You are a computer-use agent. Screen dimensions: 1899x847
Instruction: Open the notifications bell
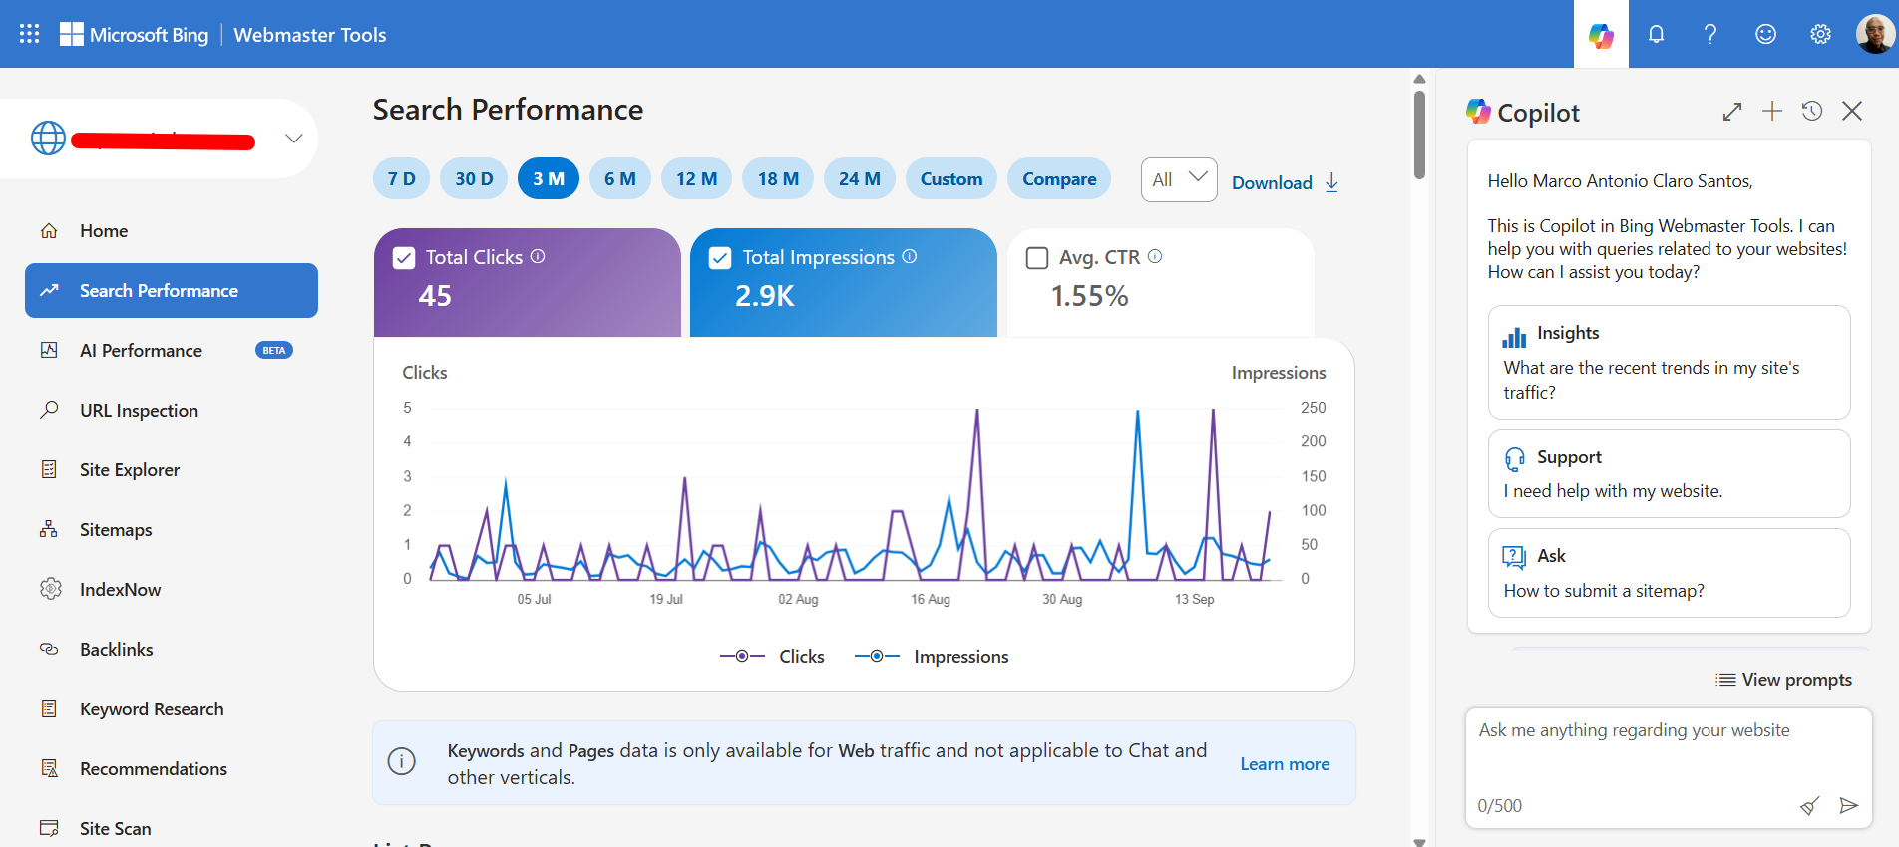(1656, 34)
